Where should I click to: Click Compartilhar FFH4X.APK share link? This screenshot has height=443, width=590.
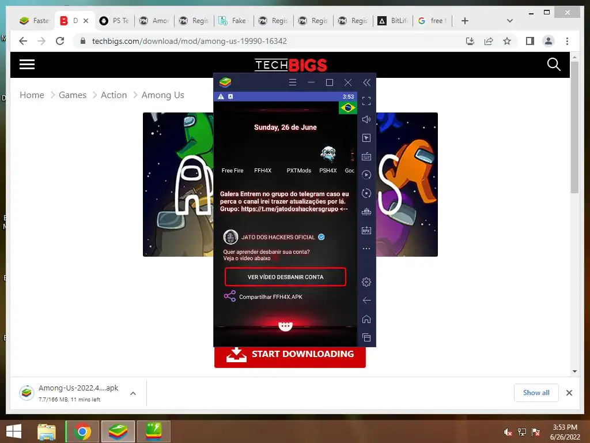(x=271, y=297)
